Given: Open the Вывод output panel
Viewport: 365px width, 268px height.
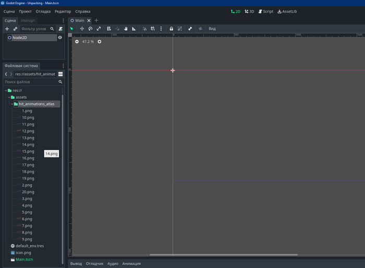Looking at the screenshot, I should (76, 264).
